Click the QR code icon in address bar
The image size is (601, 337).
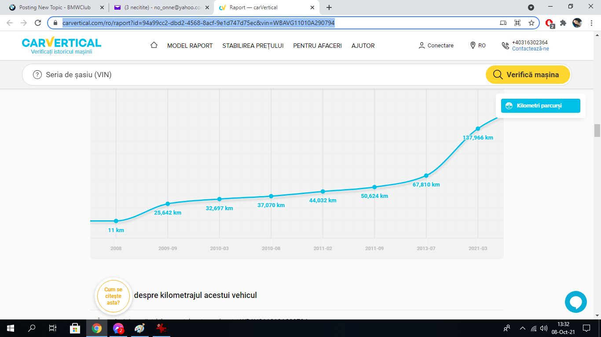(517, 23)
